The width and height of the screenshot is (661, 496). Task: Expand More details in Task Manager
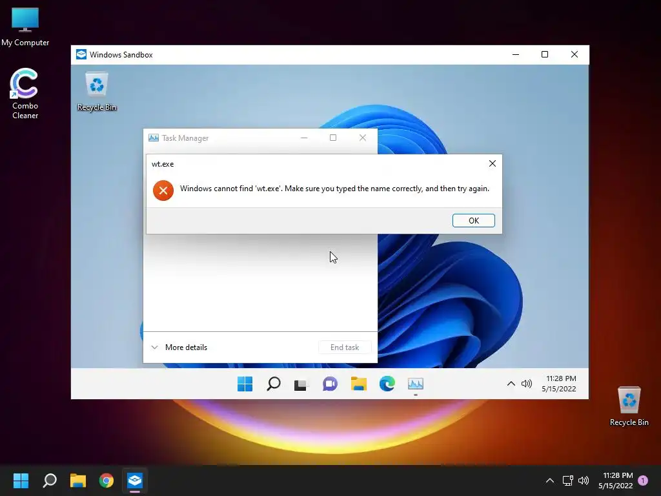pyautogui.click(x=179, y=347)
